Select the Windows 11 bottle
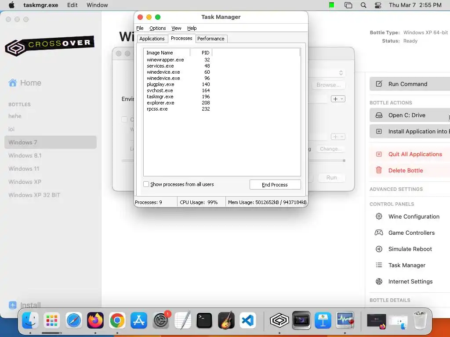The image size is (450, 337). coord(51,168)
